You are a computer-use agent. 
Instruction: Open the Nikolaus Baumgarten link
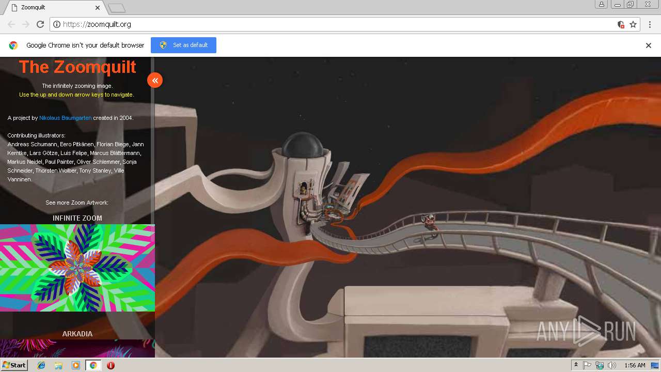tap(66, 118)
